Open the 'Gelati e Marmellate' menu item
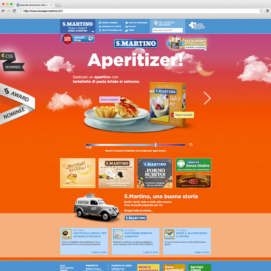 pyautogui.click(x=110, y=30)
